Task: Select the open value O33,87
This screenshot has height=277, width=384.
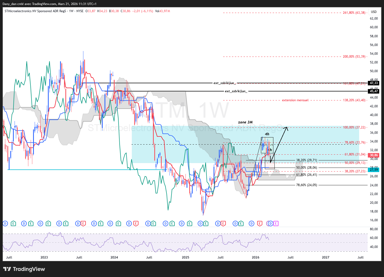Action: (90, 11)
